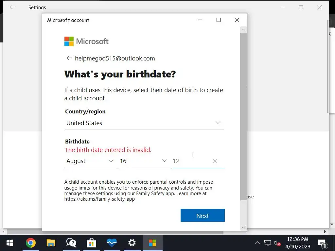Open the August month dropdown
Screen dimensions: 335x251
91,161
